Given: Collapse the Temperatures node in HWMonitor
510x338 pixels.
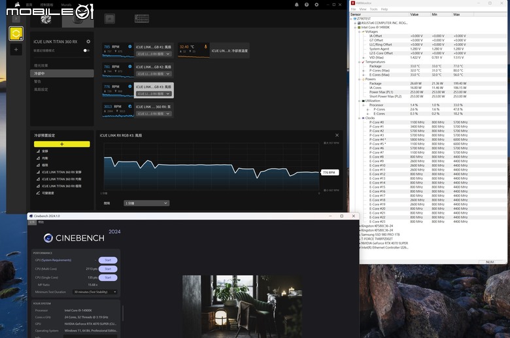Looking at the screenshot, I should point(360,62).
